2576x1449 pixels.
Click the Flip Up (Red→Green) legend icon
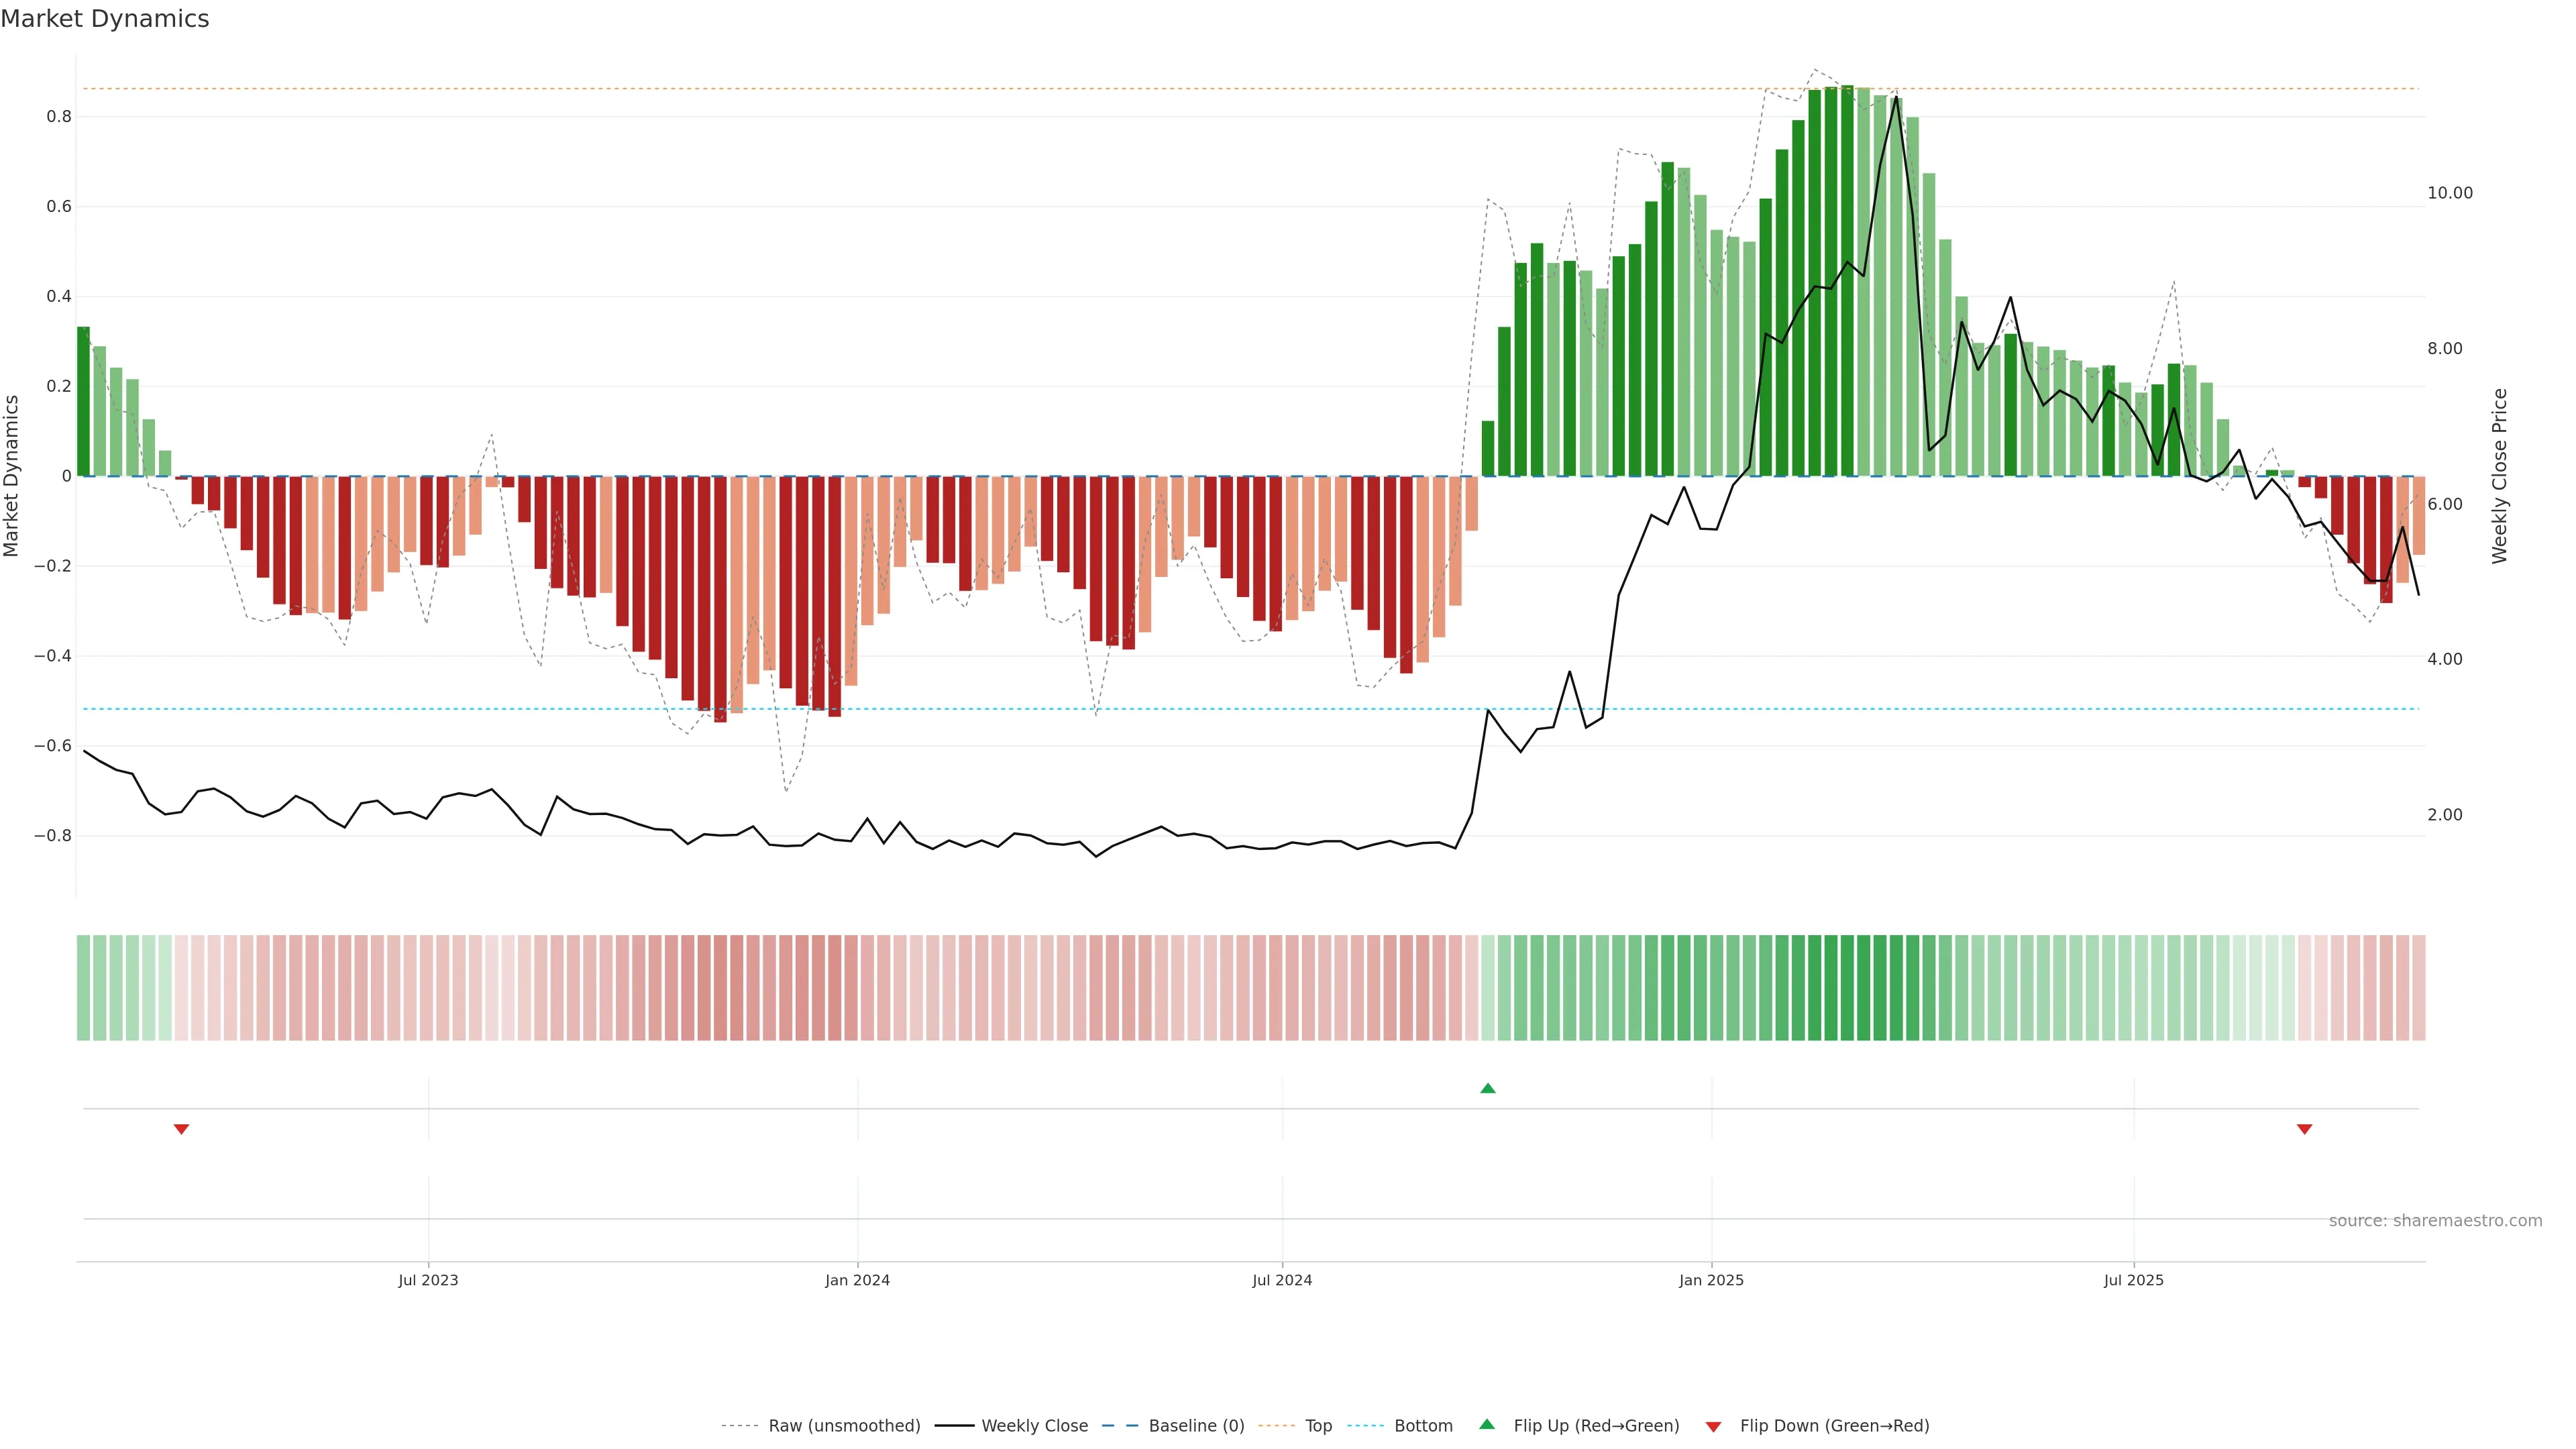(x=1487, y=1424)
